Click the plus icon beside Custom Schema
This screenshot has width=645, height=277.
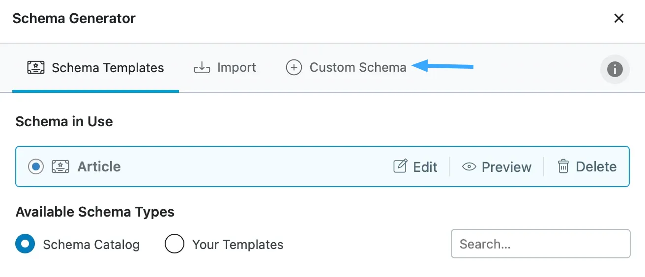point(293,67)
